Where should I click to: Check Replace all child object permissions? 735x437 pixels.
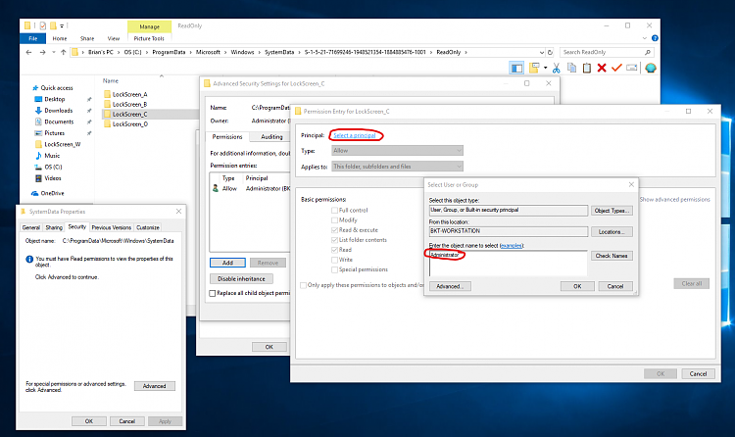[x=214, y=293]
